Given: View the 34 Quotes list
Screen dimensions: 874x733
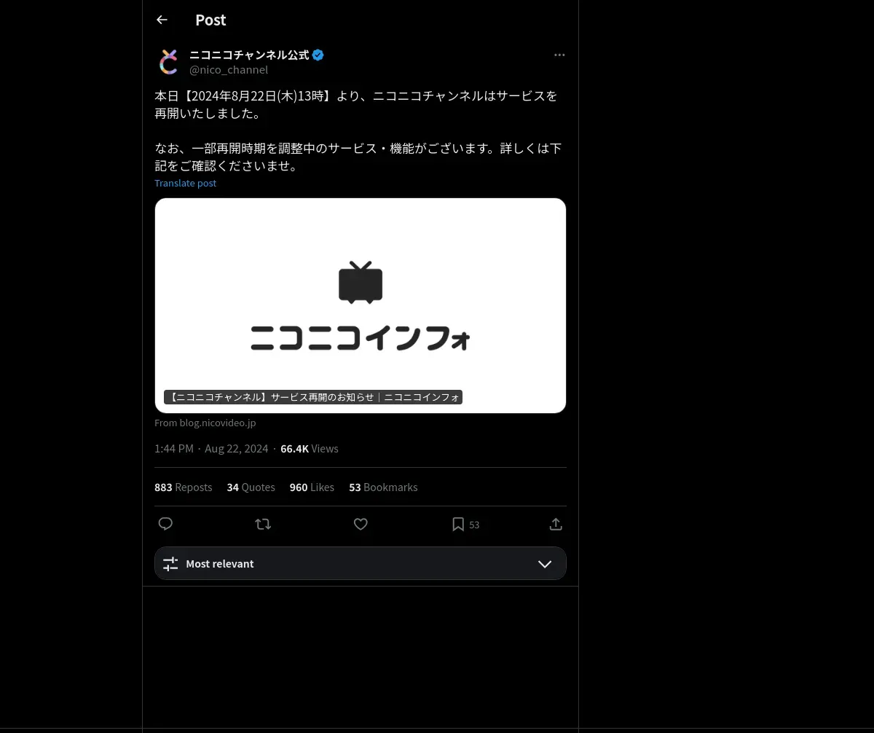Looking at the screenshot, I should tap(251, 487).
